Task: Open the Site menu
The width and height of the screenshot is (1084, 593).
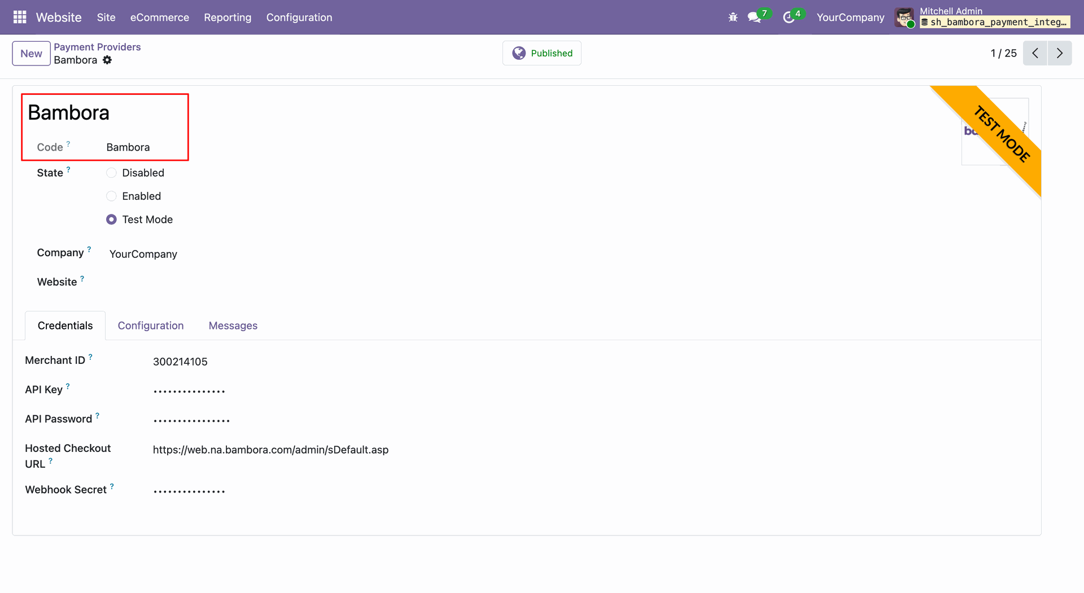Action: click(106, 17)
